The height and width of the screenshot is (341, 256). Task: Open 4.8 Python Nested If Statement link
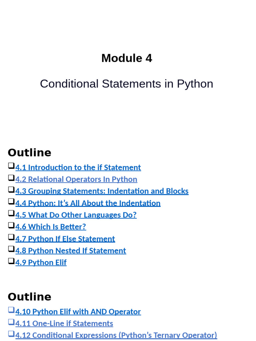tap(70, 251)
